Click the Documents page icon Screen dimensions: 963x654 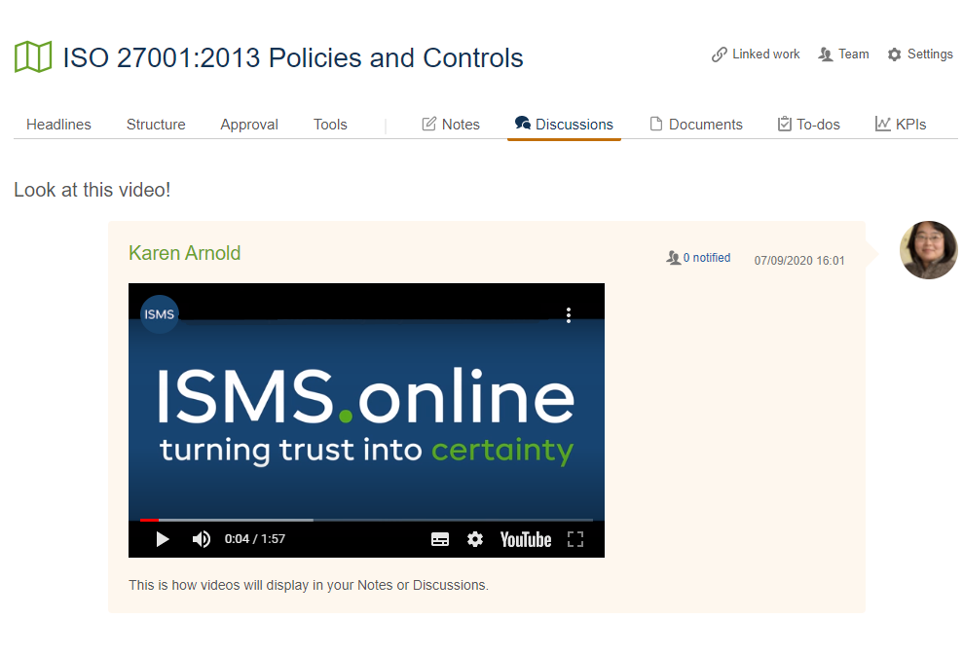point(654,124)
